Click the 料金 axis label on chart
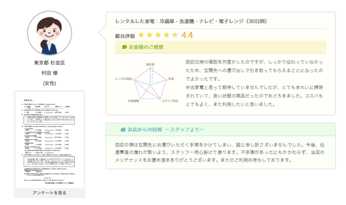Viewport: 346px width, 205px height. pos(171,79)
